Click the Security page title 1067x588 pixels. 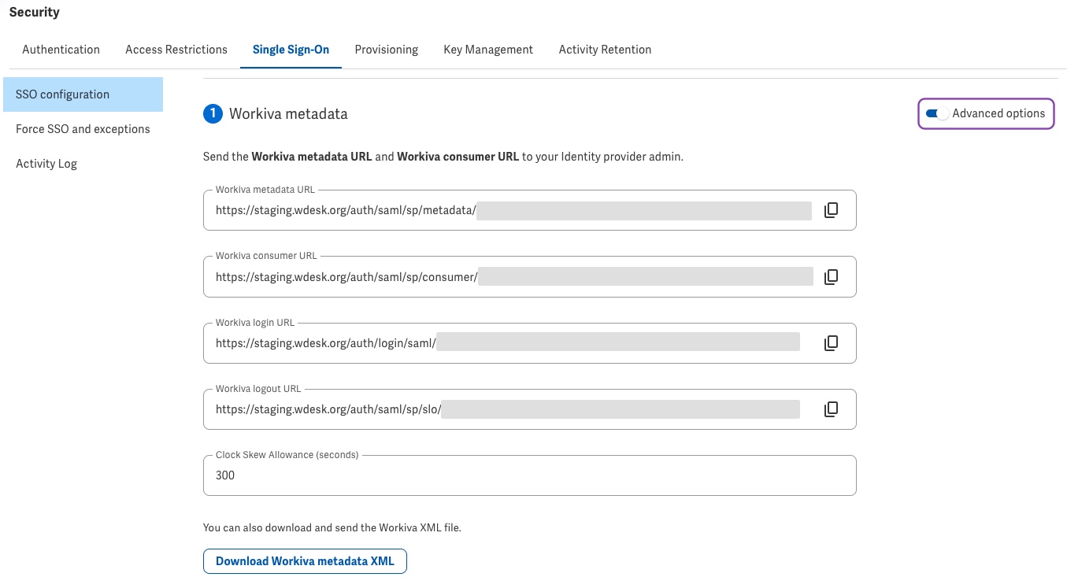pos(35,13)
